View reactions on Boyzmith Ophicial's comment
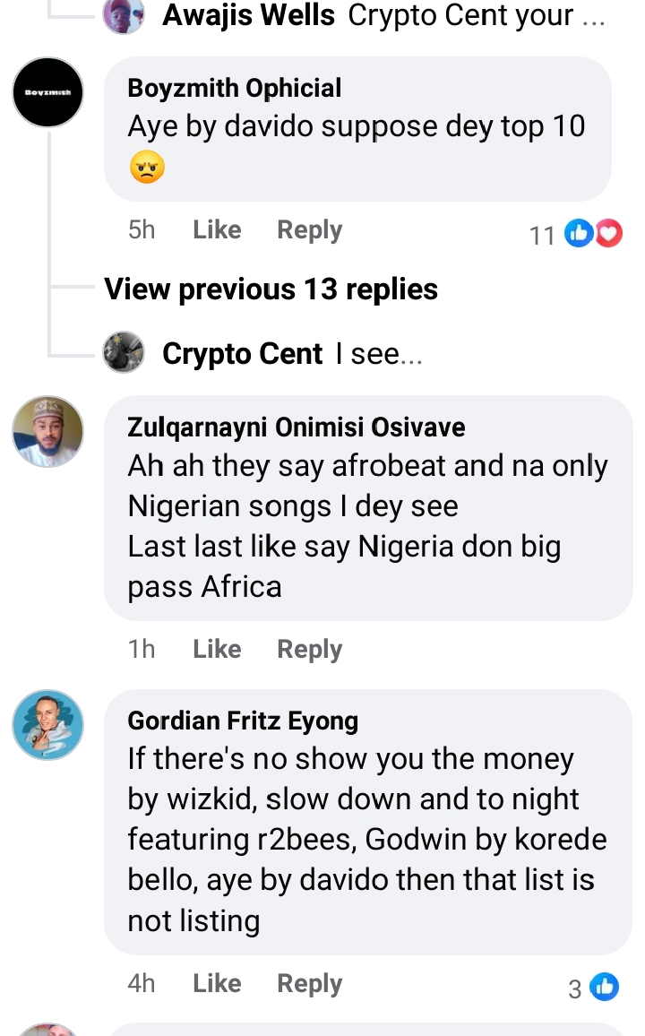645x1036 pixels. click(542, 236)
